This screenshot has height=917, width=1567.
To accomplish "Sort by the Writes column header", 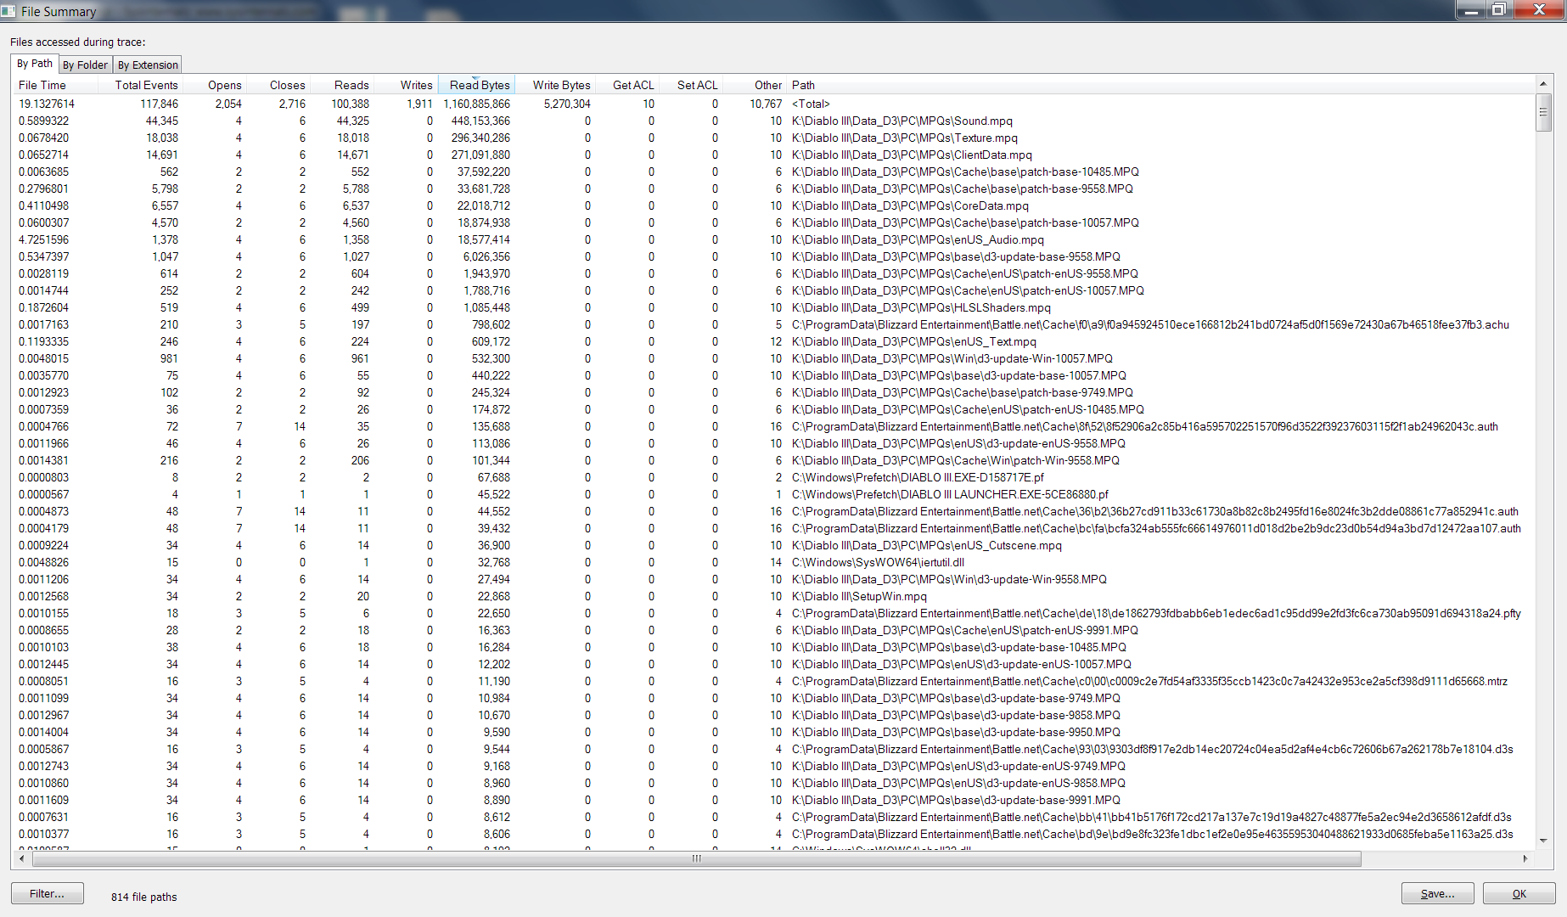I will pos(406,85).
